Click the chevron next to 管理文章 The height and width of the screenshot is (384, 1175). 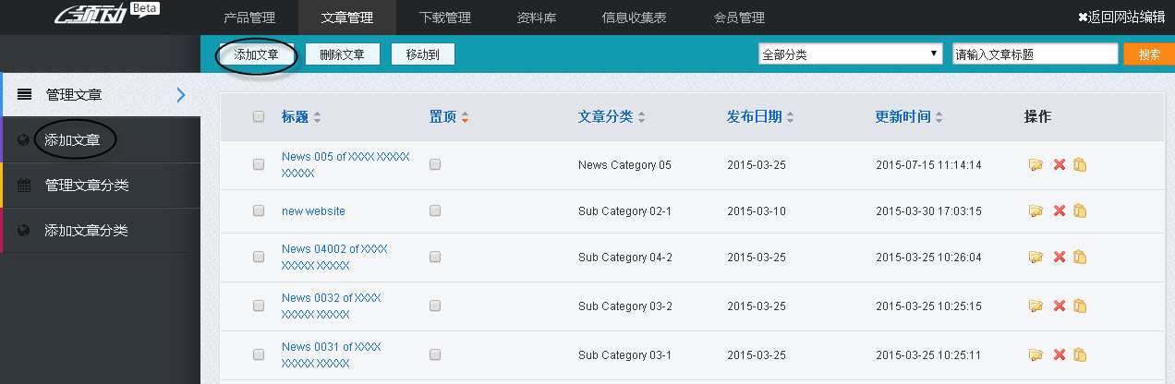tap(181, 94)
